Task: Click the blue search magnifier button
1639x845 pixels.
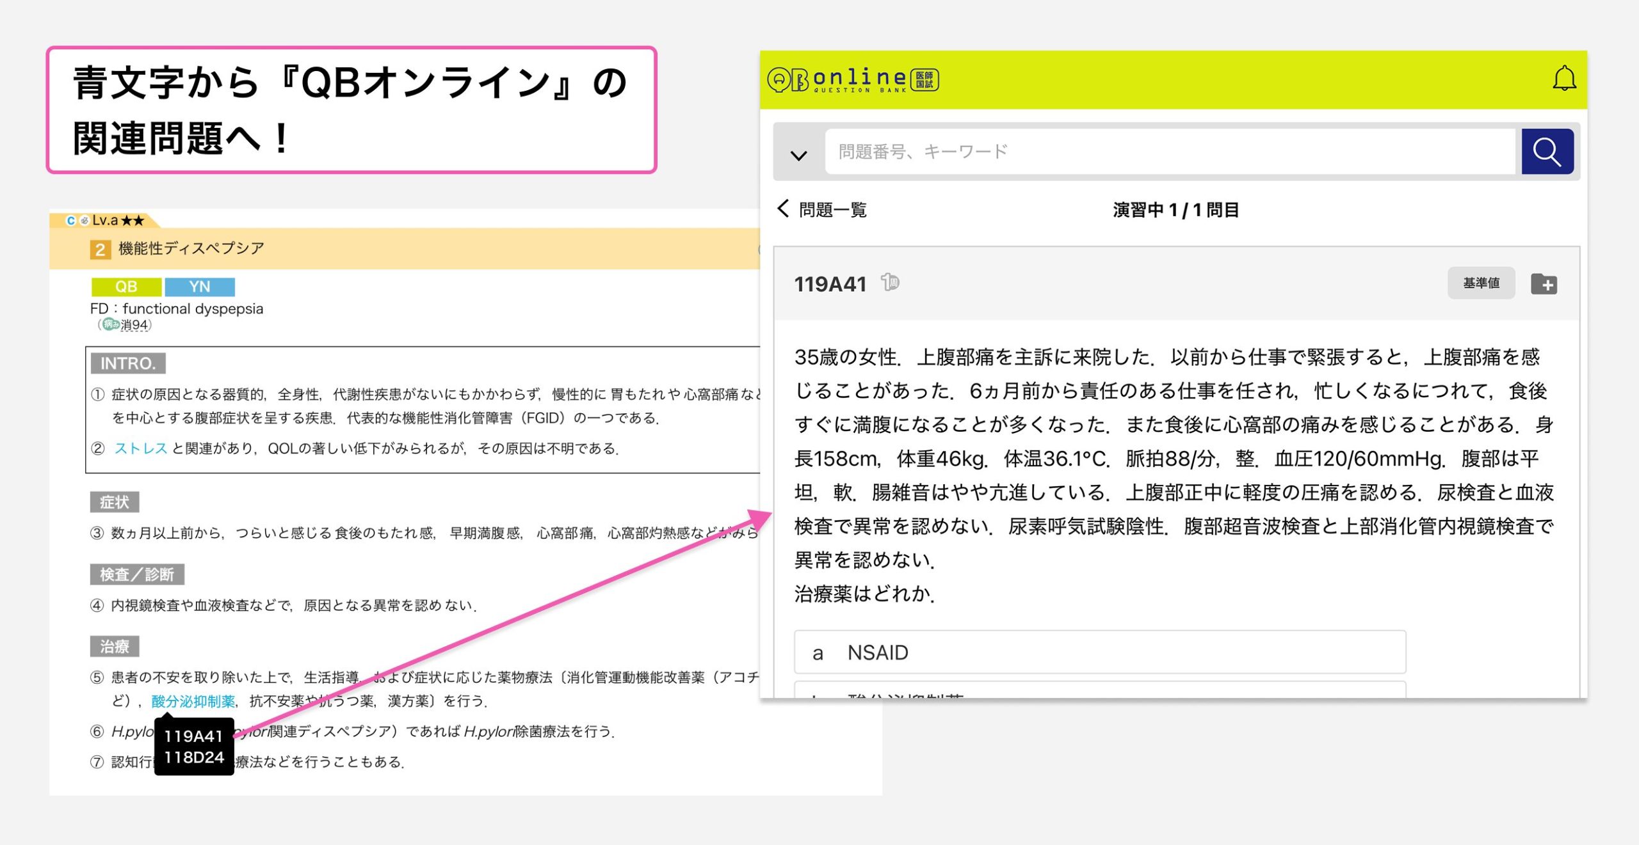Action: point(1547,152)
